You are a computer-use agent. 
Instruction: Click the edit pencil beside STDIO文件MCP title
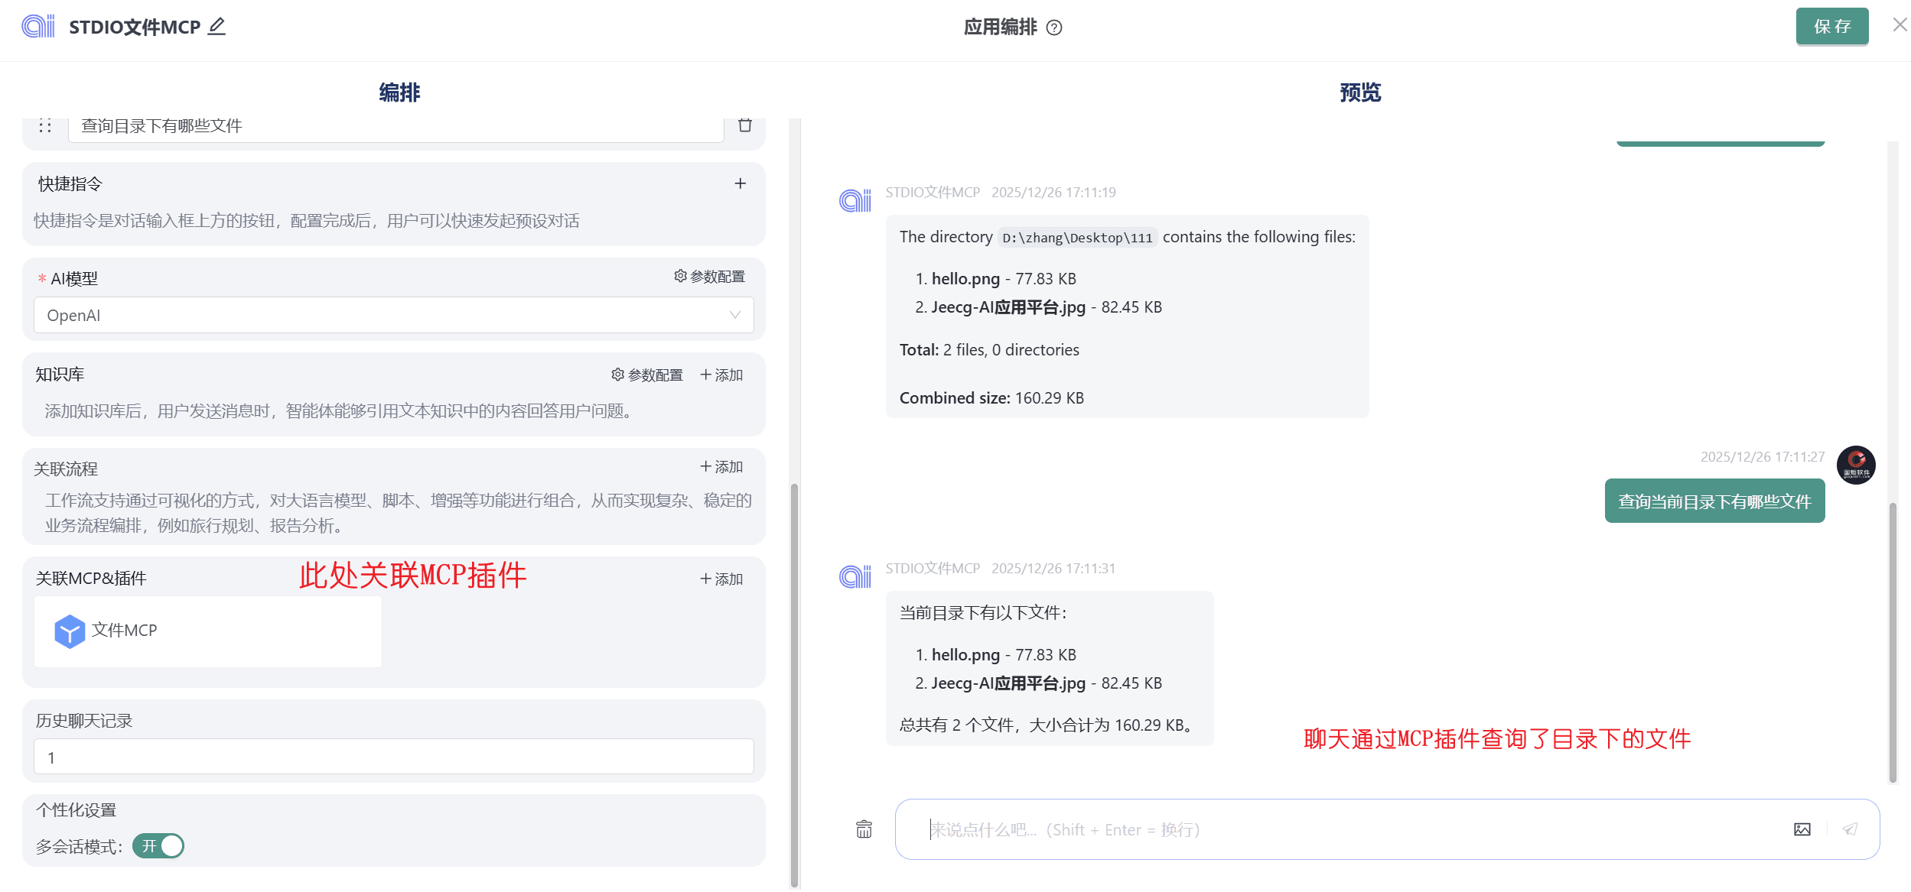pyautogui.click(x=217, y=27)
